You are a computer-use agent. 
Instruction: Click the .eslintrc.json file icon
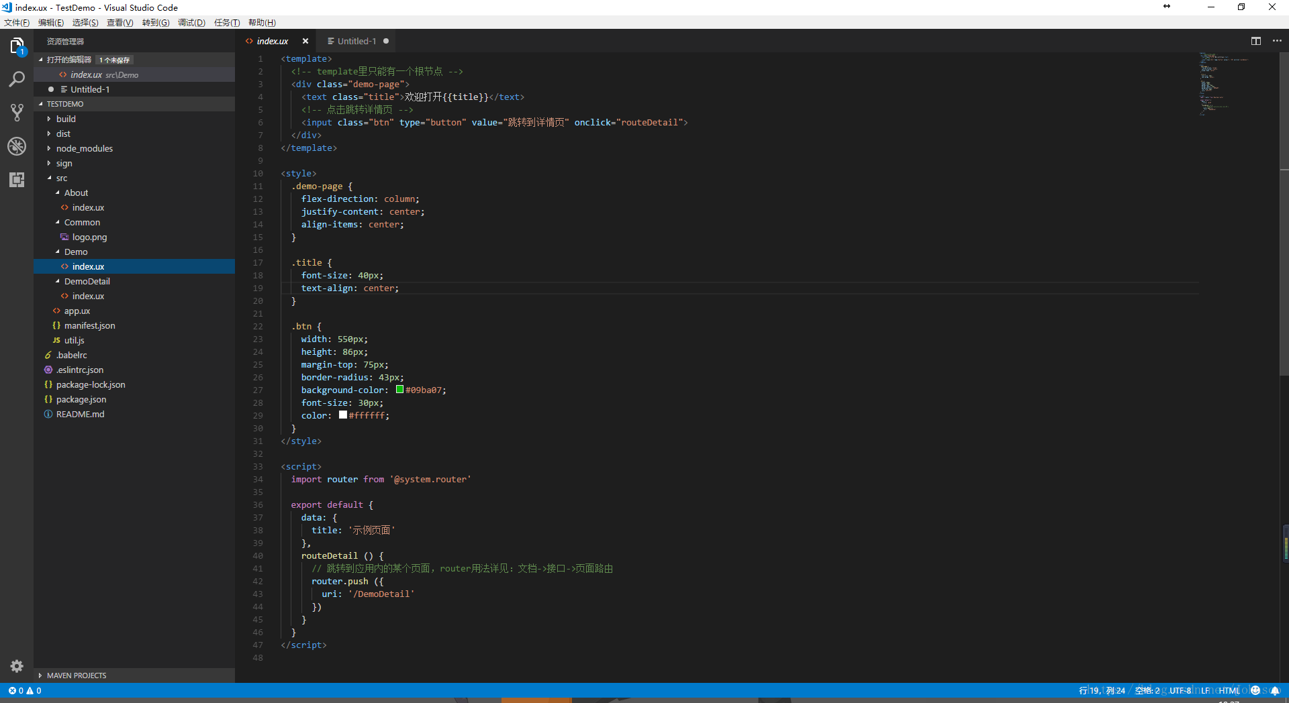point(48,370)
